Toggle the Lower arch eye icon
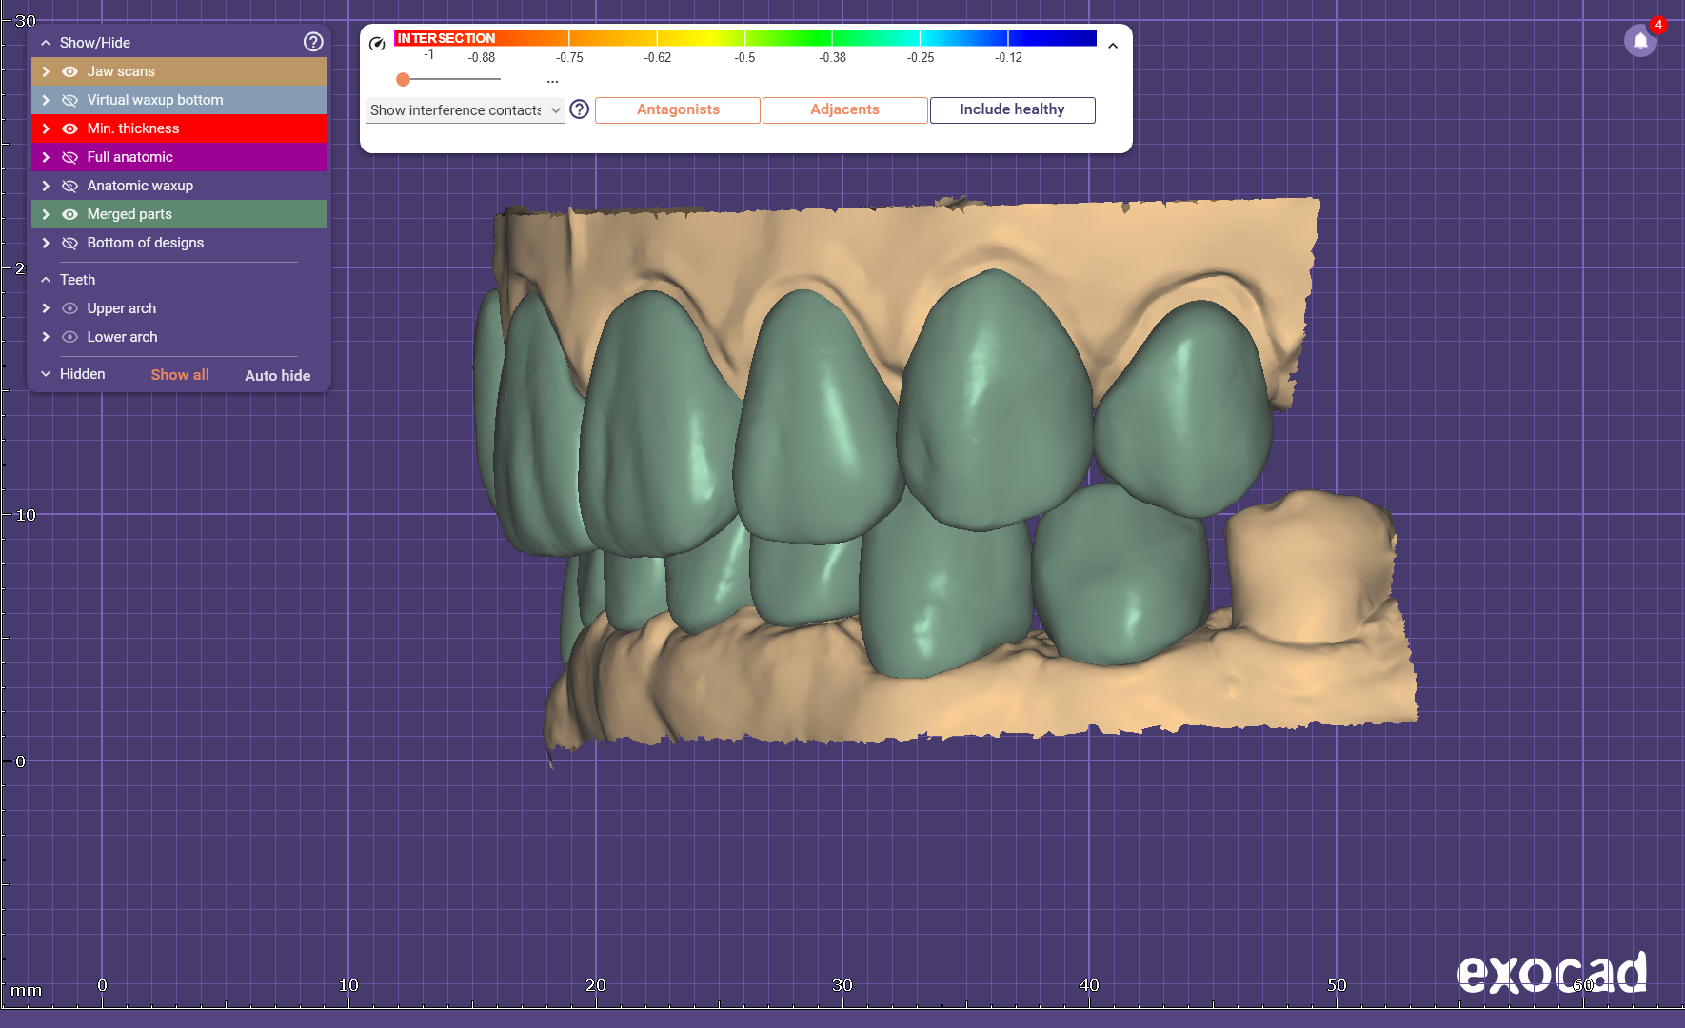The height and width of the screenshot is (1028, 1685). click(69, 337)
